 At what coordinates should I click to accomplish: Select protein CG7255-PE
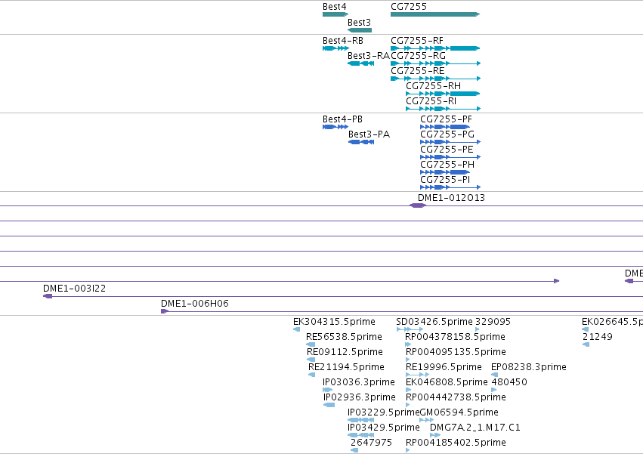(x=450, y=157)
